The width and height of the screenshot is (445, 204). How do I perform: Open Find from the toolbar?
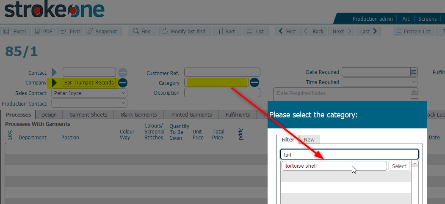coord(142,31)
